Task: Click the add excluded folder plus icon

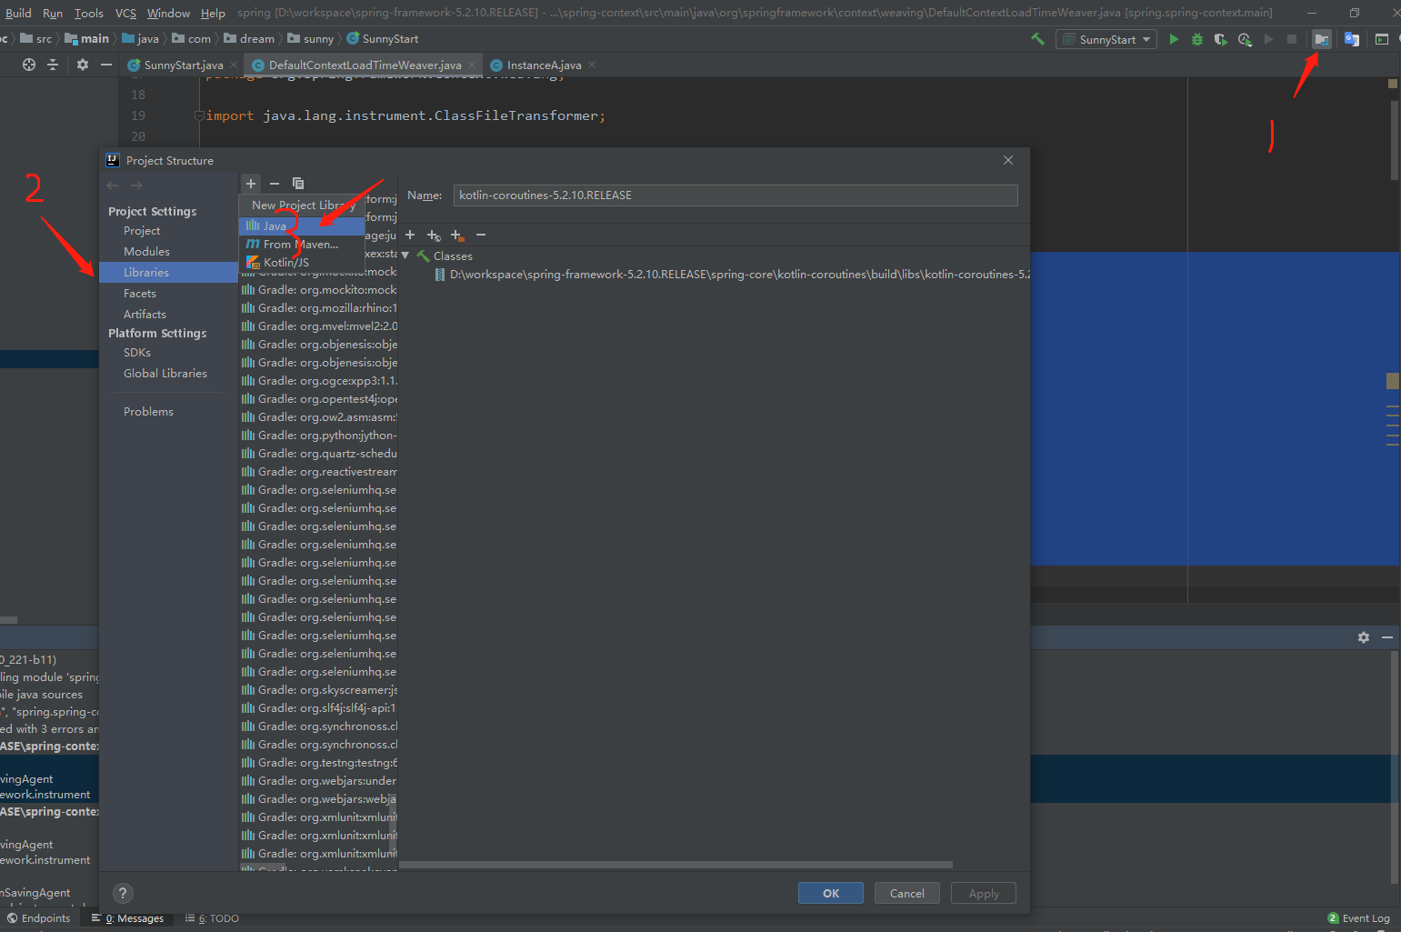Action: point(457,235)
